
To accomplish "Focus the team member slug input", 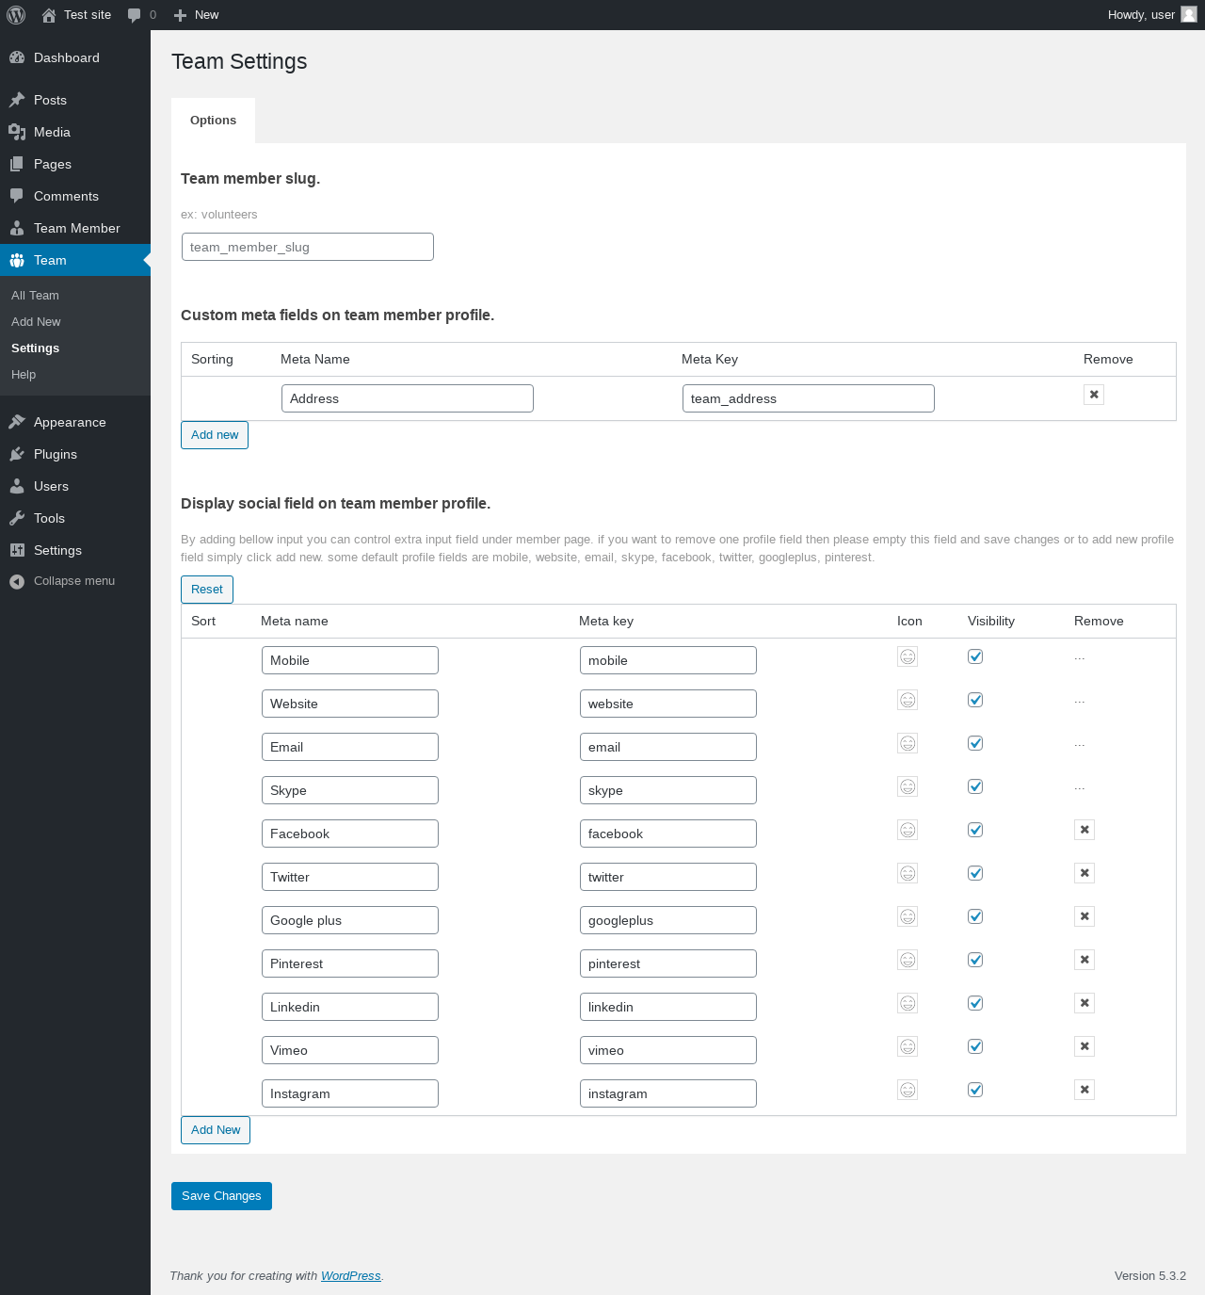I will pyautogui.click(x=308, y=247).
